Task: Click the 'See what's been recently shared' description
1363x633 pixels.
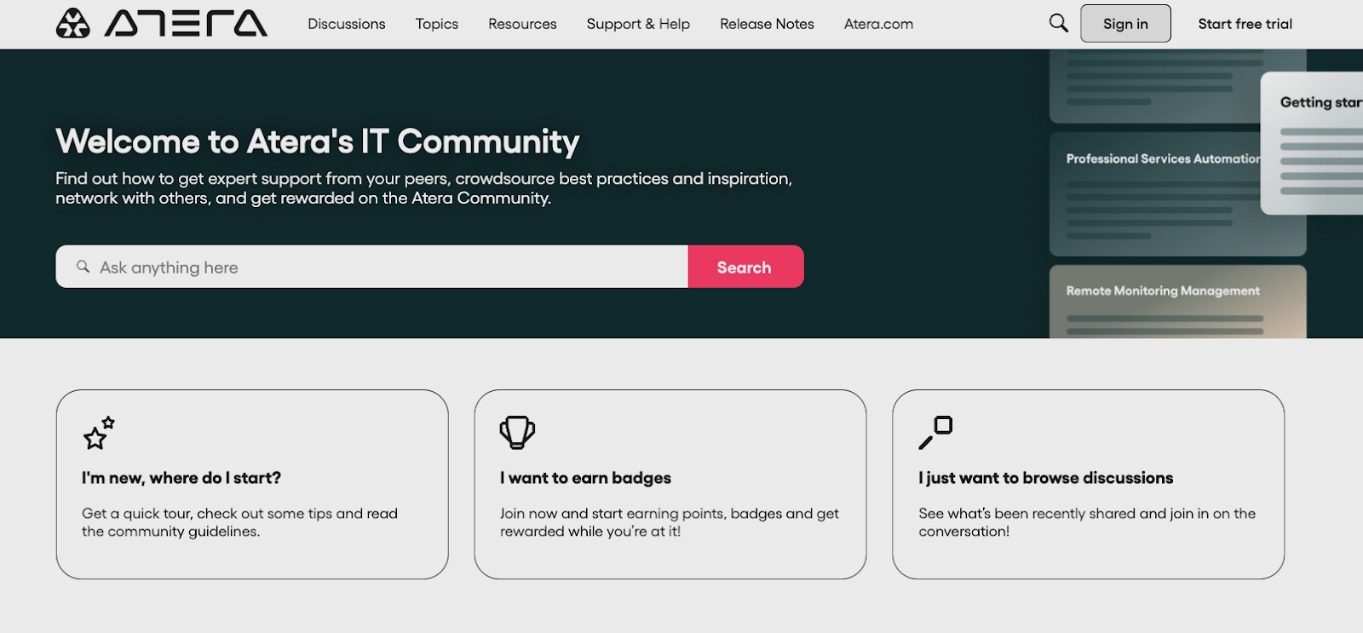Action: 1087,522
